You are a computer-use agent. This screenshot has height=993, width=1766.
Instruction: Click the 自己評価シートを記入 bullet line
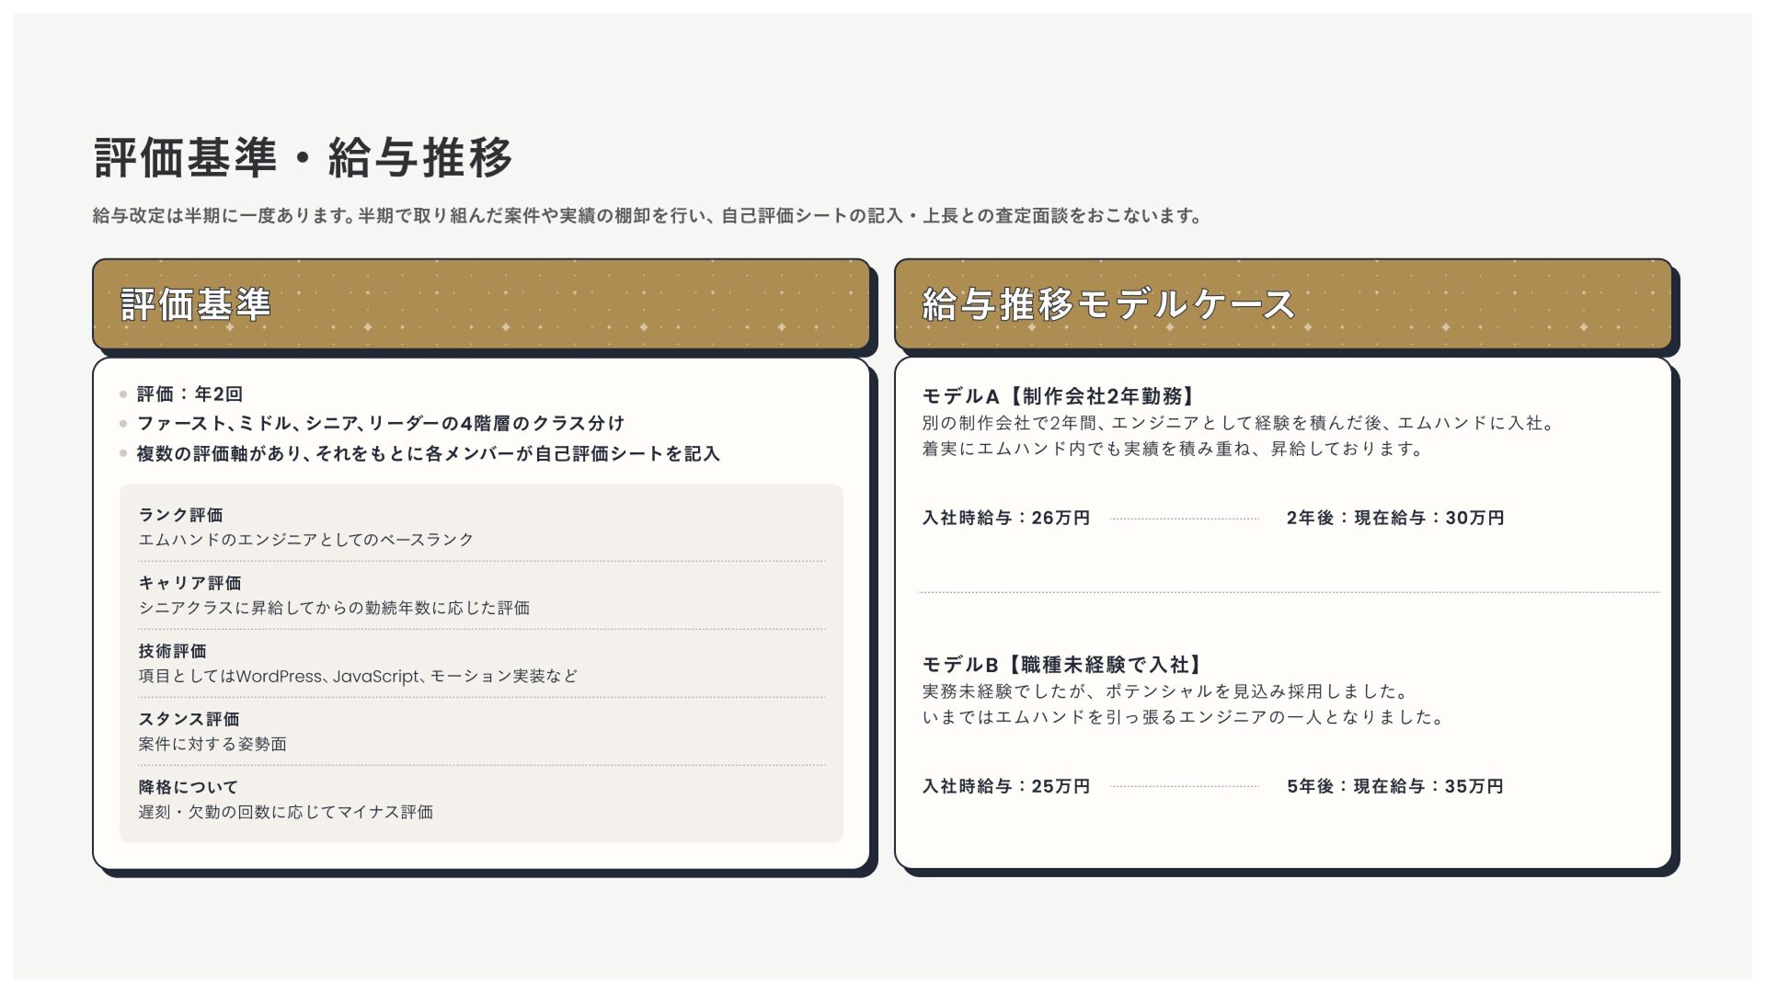428,454
